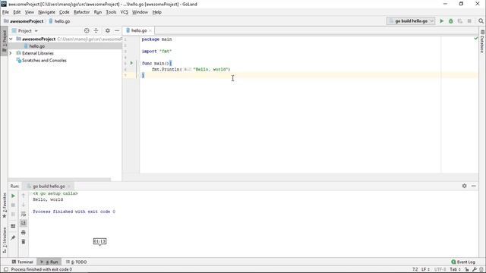Screen dimensions: 486x273
Task: Open the Edit menu
Action: point(17,12)
